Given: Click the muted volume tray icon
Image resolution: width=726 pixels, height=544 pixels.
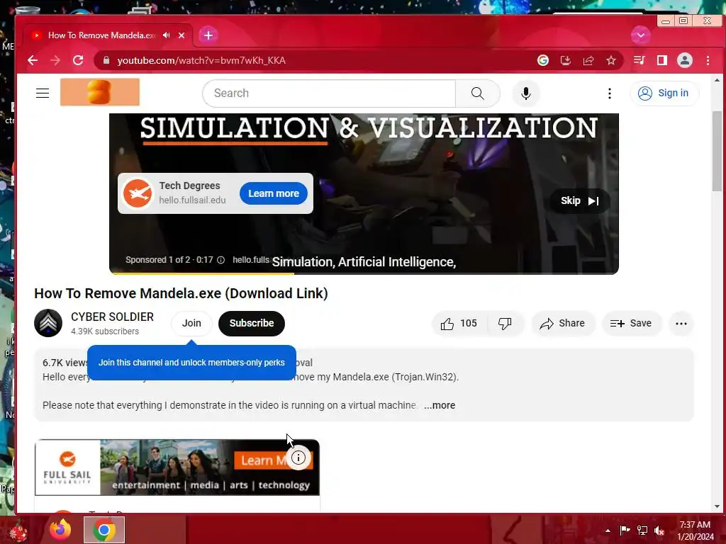Looking at the screenshot, I should point(659,531).
